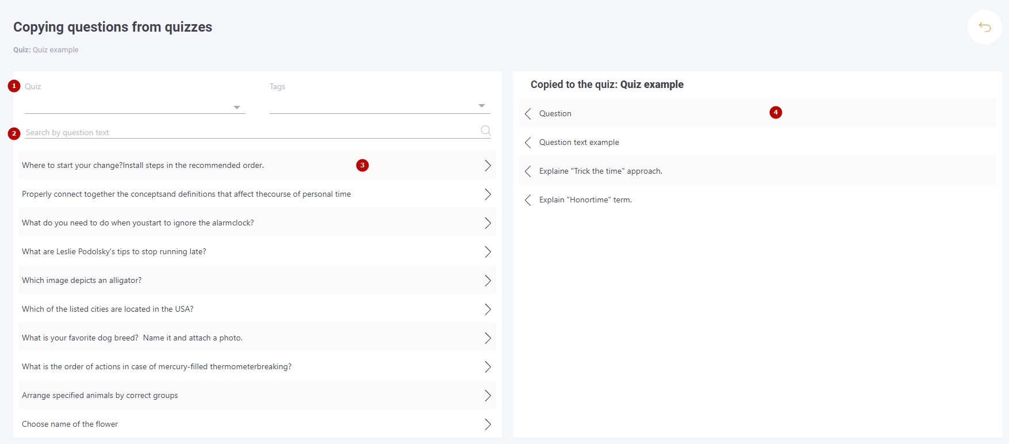This screenshot has height=444, width=1009.
Task: Copy Leslie Podolsky's tips question via right arrow
Action: point(488,252)
